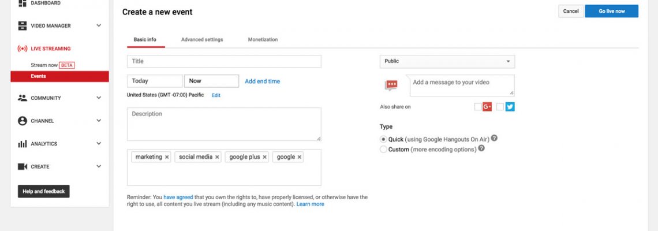The image size is (658, 231).
Task: Open the Public privacy dropdown
Action: [x=447, y=61]
